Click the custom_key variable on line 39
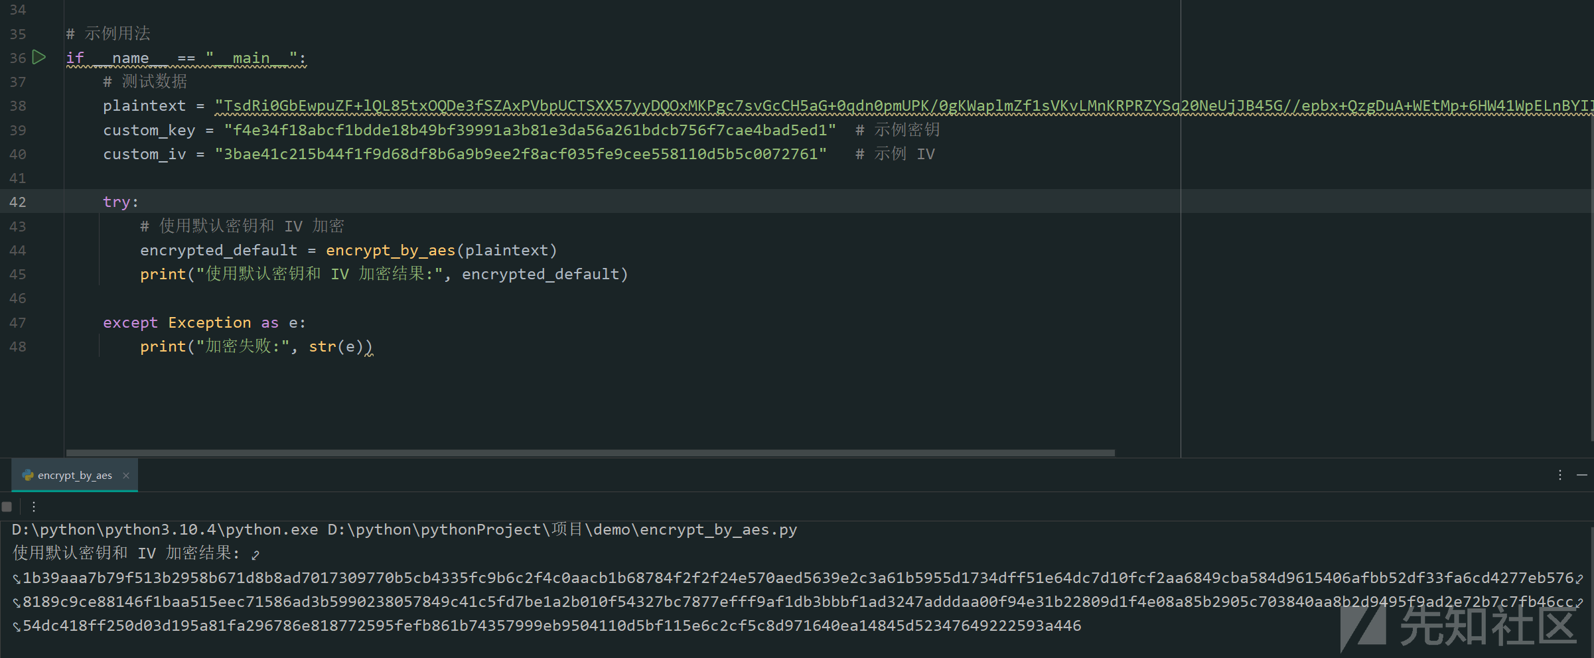The width and height of the screenshot is (1594, 658). 149,130
